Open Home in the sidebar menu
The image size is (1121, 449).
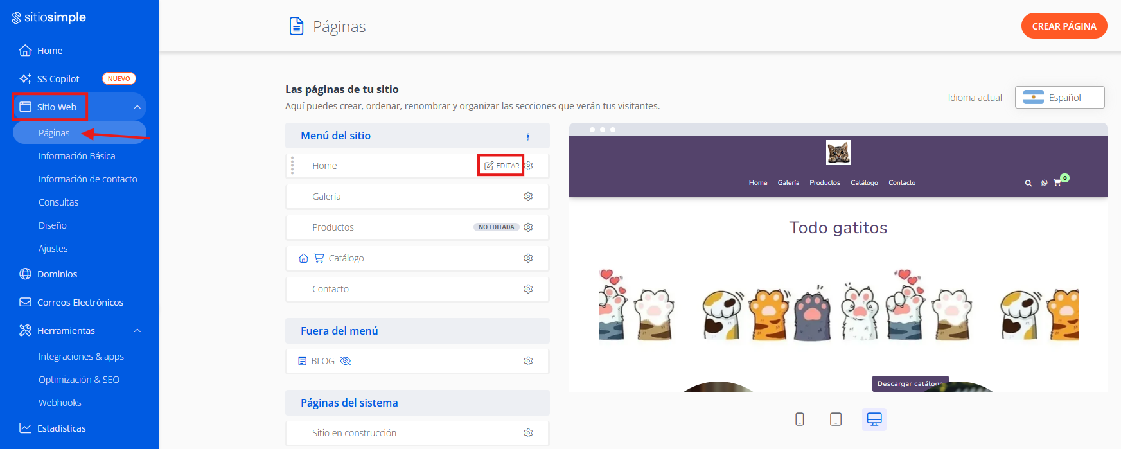click(x=49, y=51)
